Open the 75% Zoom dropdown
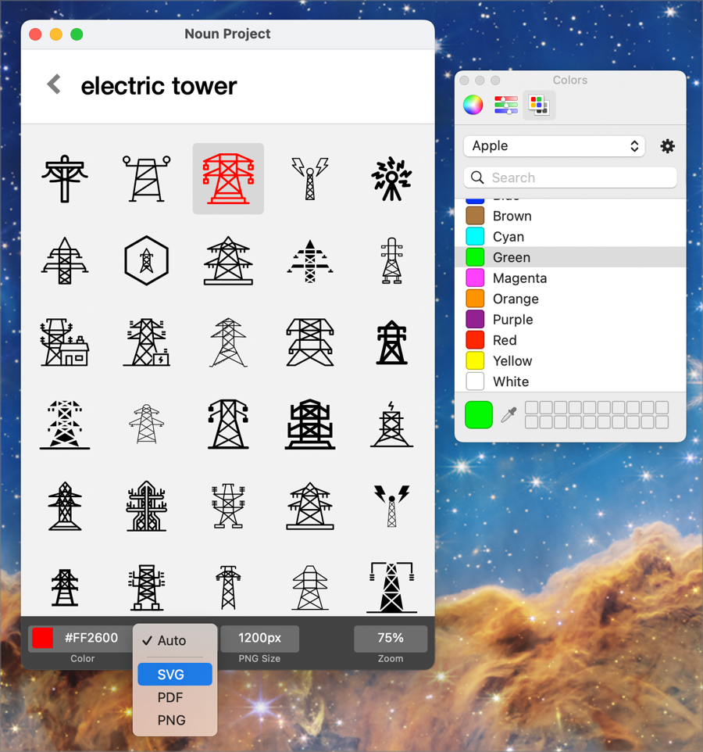The height and width of the screenshot is (752, 703). (390, 638)
